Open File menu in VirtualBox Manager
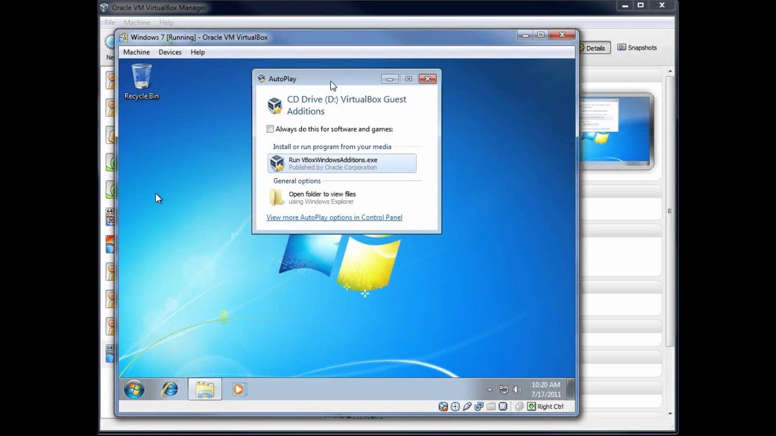 tap(110, 22)
